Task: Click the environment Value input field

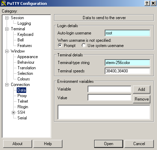Action: 110,97
